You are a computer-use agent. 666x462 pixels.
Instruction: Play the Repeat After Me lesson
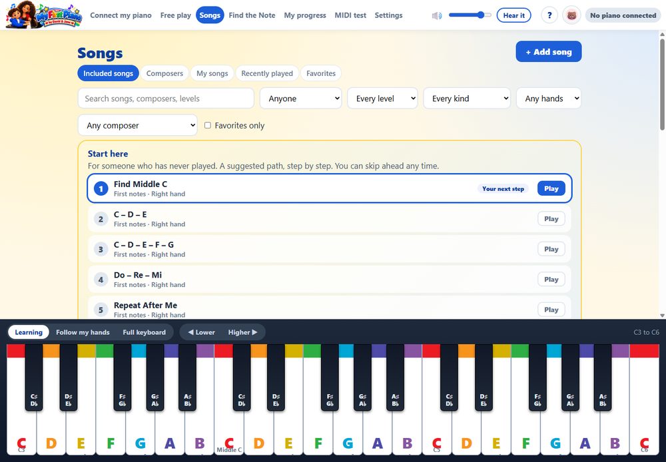(551, 310)
